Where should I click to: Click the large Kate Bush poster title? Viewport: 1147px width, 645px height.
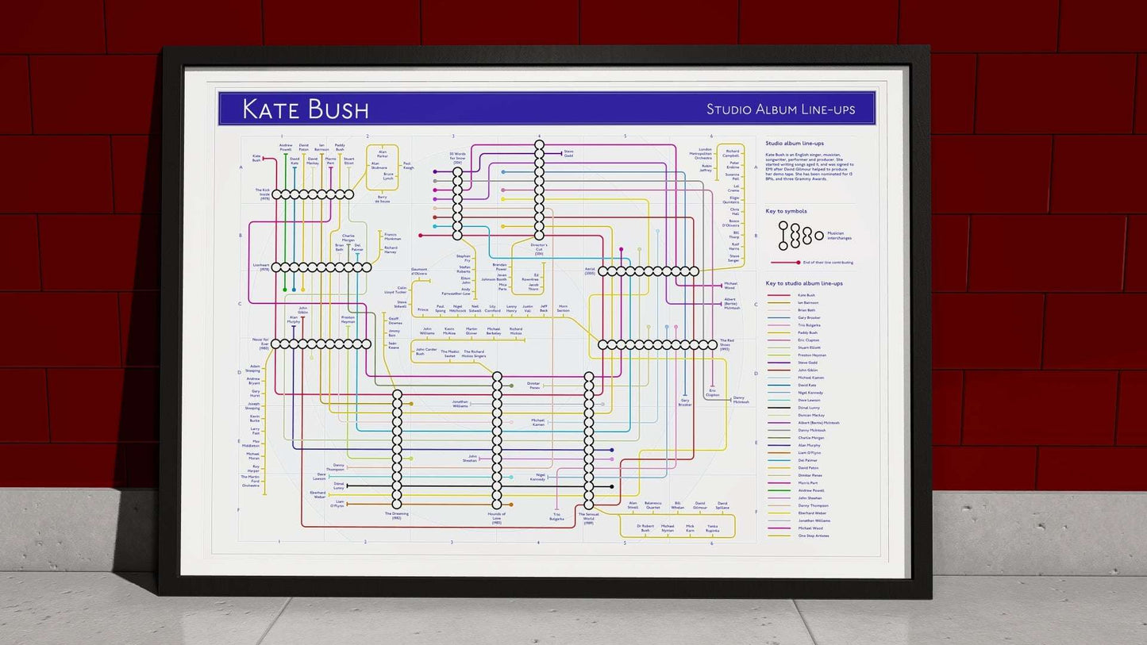(x=306, y=109)
